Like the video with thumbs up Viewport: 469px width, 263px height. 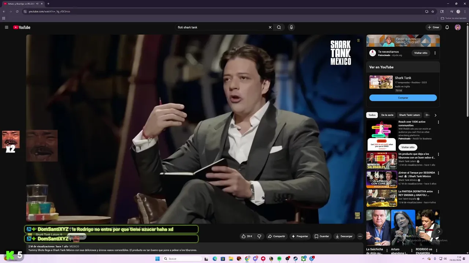click(247, 236)
